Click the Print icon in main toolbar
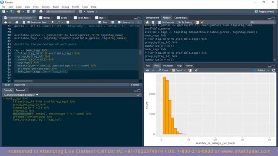This screenshot has height=156, width=278. pos(41,12)
